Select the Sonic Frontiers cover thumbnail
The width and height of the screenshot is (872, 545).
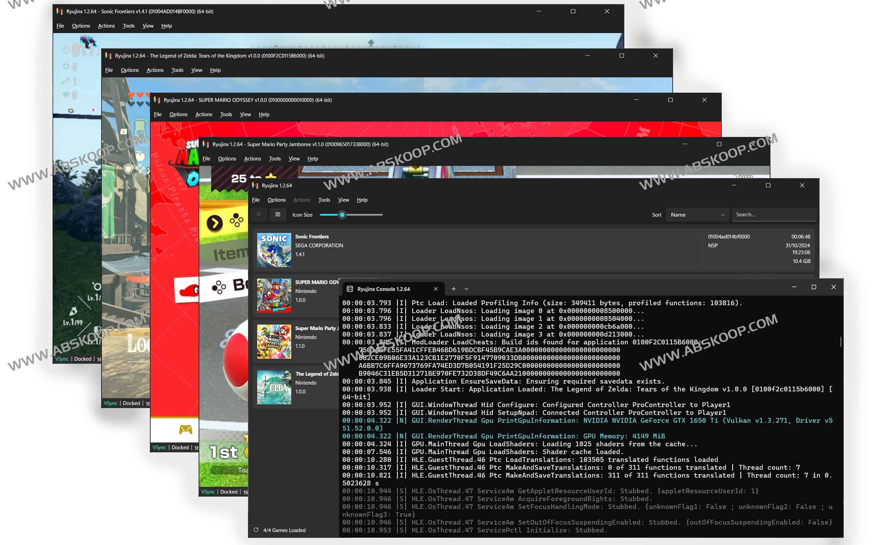tap(274, 250)
